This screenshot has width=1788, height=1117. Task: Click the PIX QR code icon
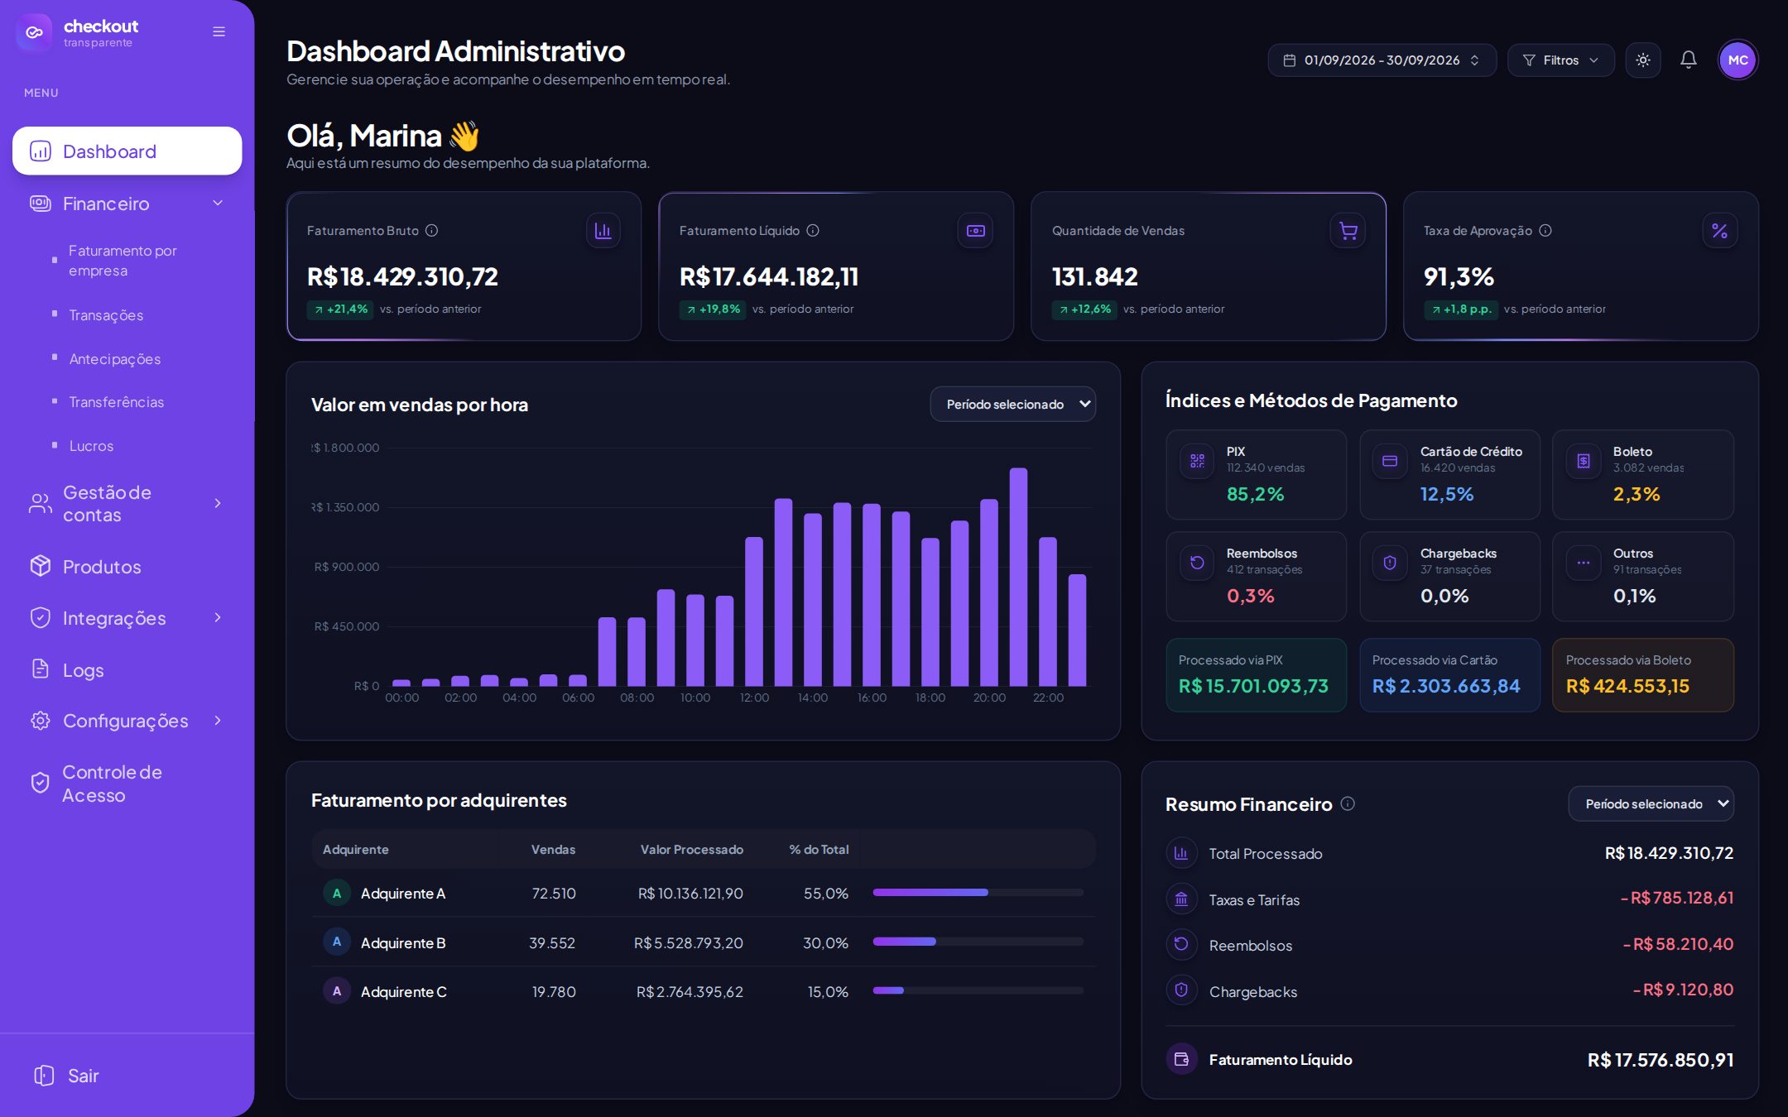coord(1197,461)
